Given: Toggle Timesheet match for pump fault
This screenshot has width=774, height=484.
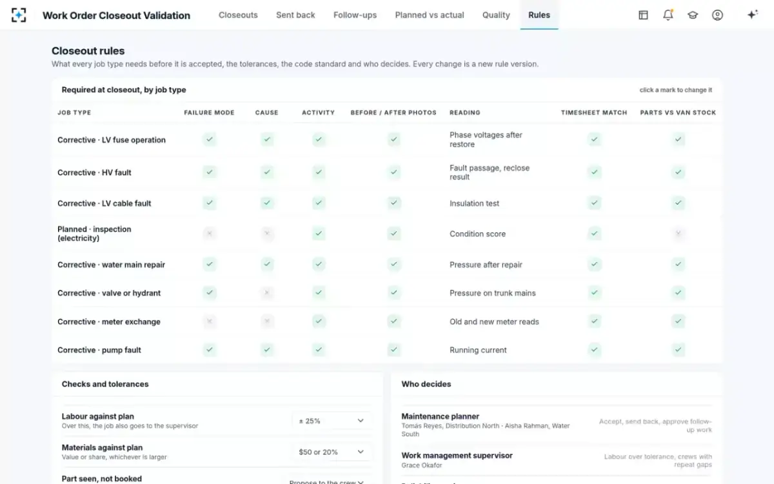Looking at the screenshot, I should 594,350.
